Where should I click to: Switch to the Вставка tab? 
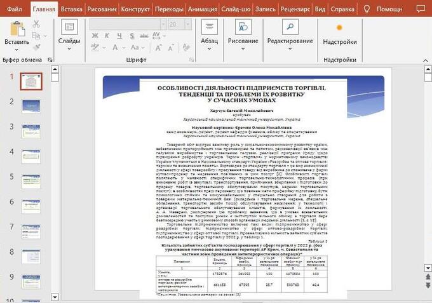click(72, 10)
